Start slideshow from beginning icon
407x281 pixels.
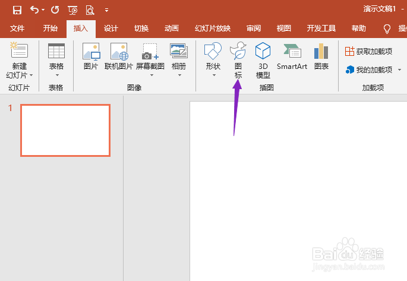tap(72, 10)
